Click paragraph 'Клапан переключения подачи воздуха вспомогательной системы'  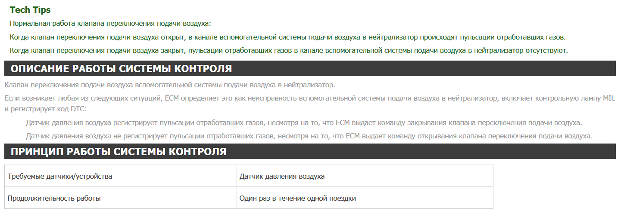(x=169, y=85)
